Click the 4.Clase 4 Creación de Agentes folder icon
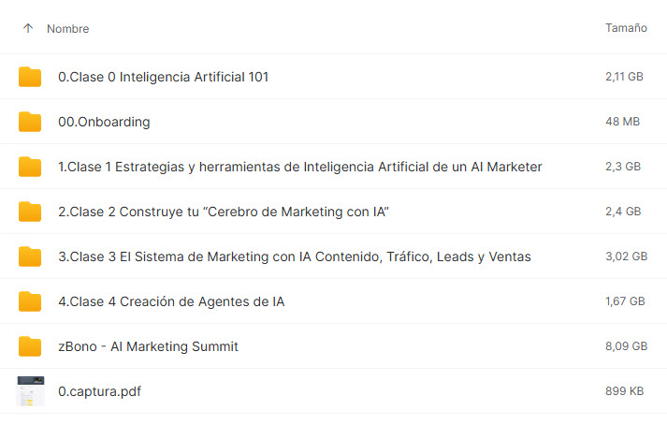The height and width of the screenshot is (425, 667). click(30, 301)
